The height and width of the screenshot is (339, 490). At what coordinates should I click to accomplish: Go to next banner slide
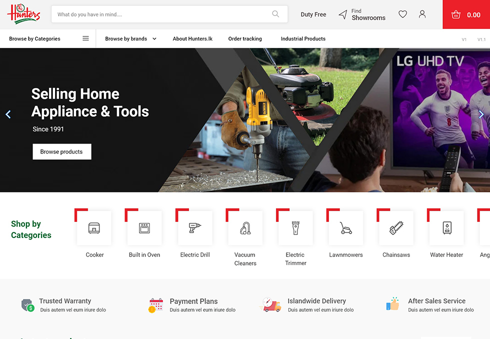(481, 114)
